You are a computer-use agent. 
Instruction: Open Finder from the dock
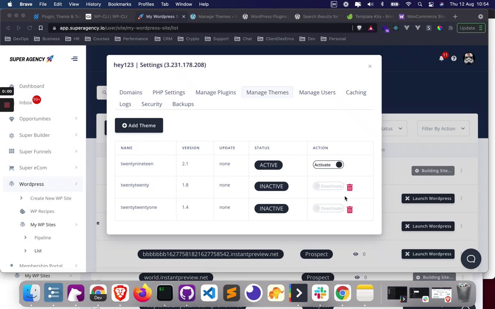(31, 293)
